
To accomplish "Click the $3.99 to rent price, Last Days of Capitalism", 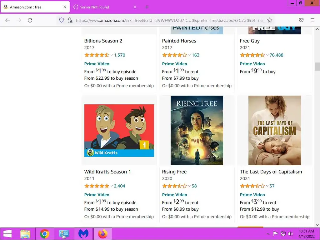I will [x=258, y=202].
